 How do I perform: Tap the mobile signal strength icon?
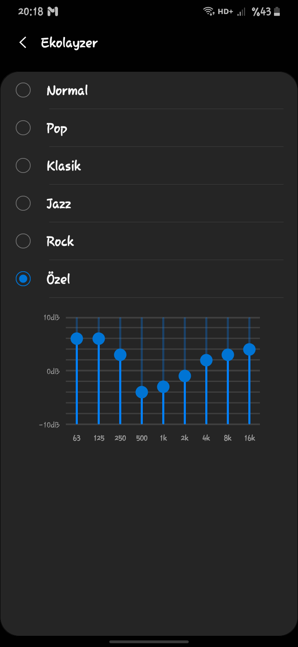point(241,12)
